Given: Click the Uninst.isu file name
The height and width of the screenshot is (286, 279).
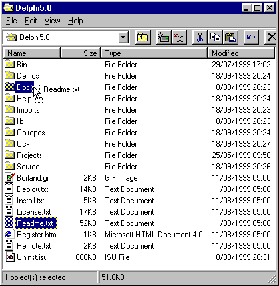Looking at the screenshot, I should (x=32, y=257).
